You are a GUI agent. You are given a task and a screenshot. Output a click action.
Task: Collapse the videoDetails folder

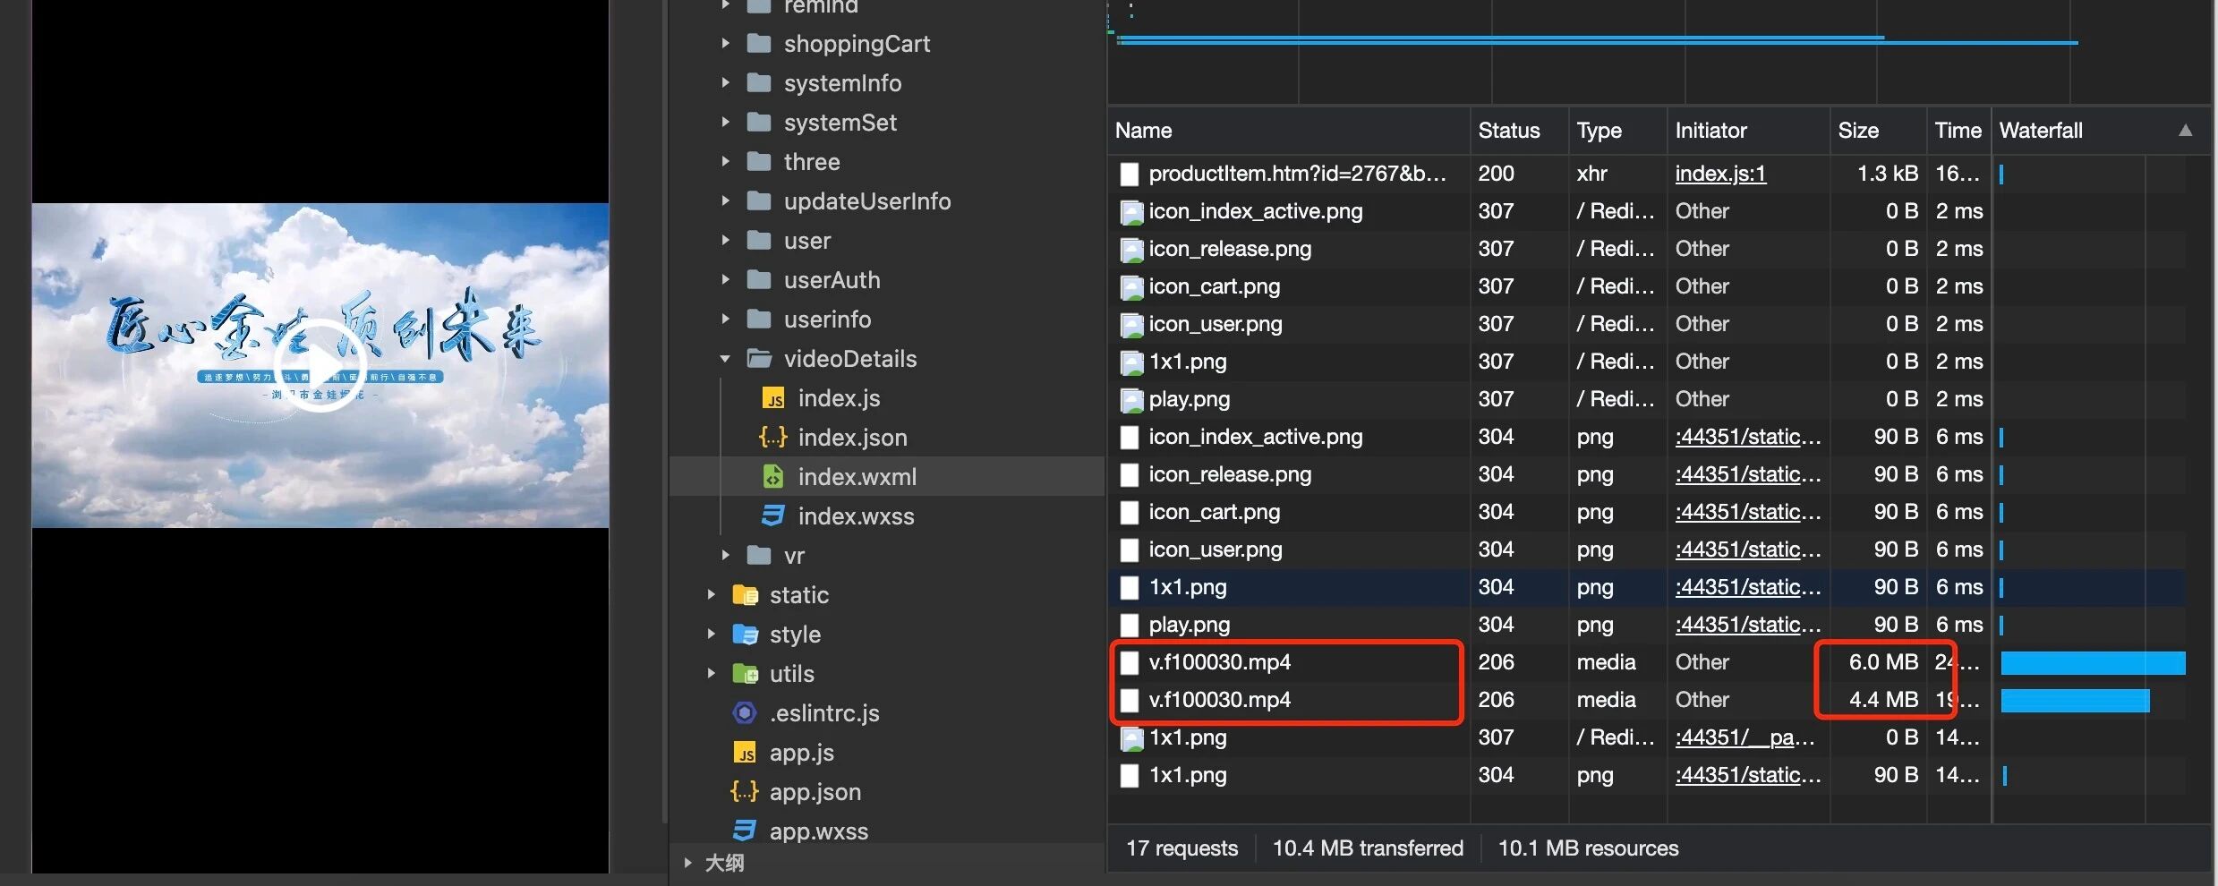(x=726, y=359)
